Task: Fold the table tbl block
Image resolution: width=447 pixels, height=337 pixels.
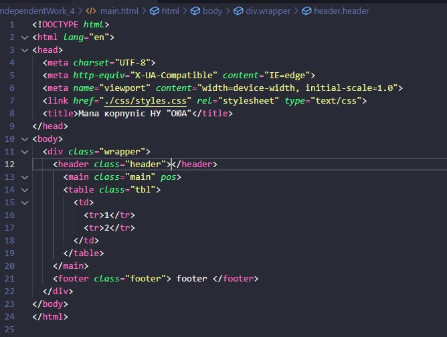Action: pyautogui.click(x=25, y=190)
